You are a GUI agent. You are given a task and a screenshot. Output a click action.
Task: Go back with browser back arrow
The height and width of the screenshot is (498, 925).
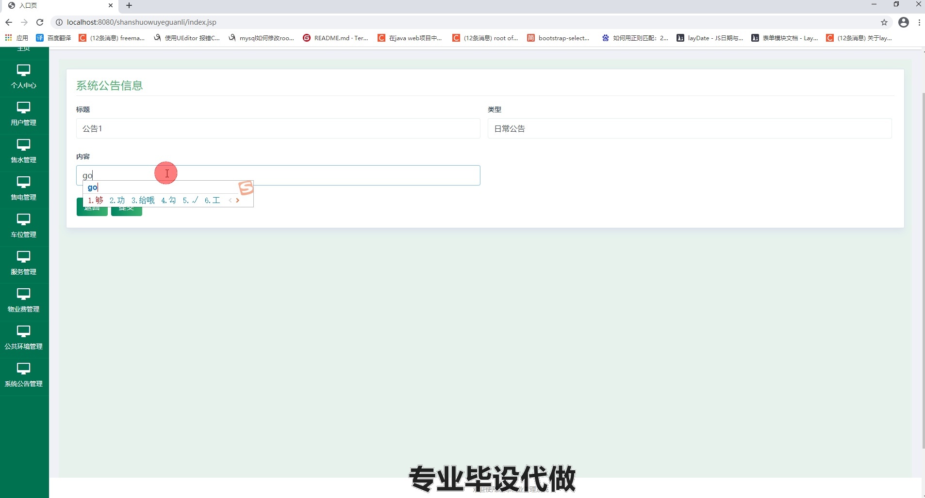[9, 22]
